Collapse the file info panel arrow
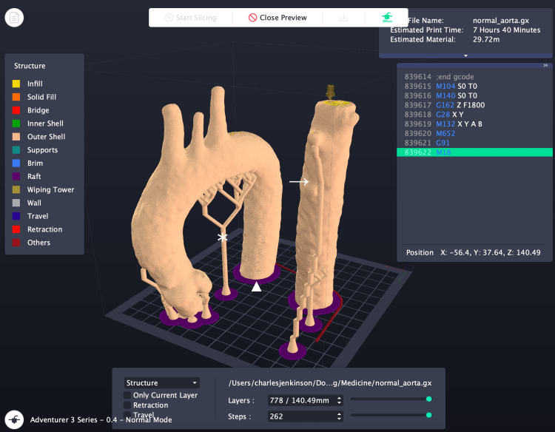 pyautogui.click(x=465, y=55)
